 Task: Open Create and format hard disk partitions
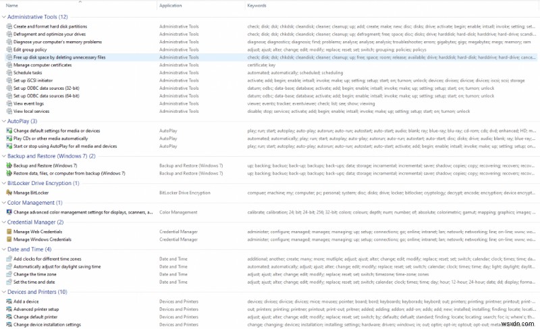(50, 26)
